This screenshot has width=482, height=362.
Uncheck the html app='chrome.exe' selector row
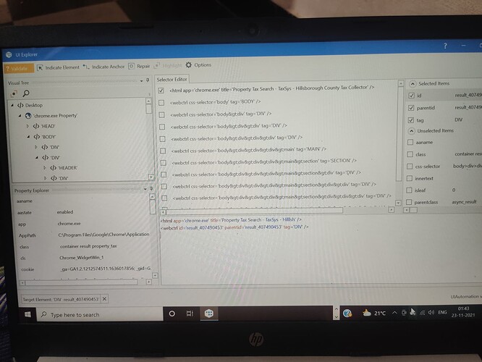pos(161,90)
